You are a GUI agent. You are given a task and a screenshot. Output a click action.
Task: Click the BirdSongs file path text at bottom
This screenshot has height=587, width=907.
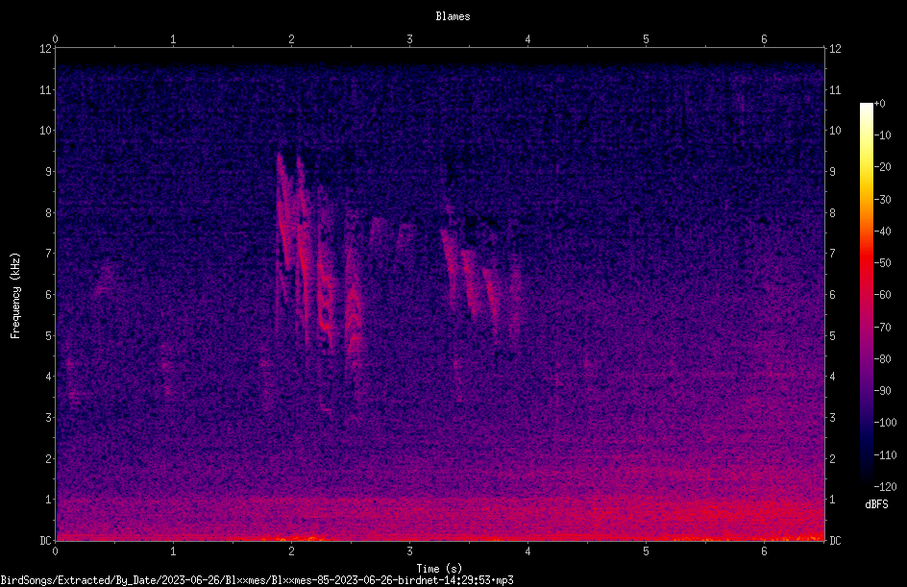click(257, 580)
